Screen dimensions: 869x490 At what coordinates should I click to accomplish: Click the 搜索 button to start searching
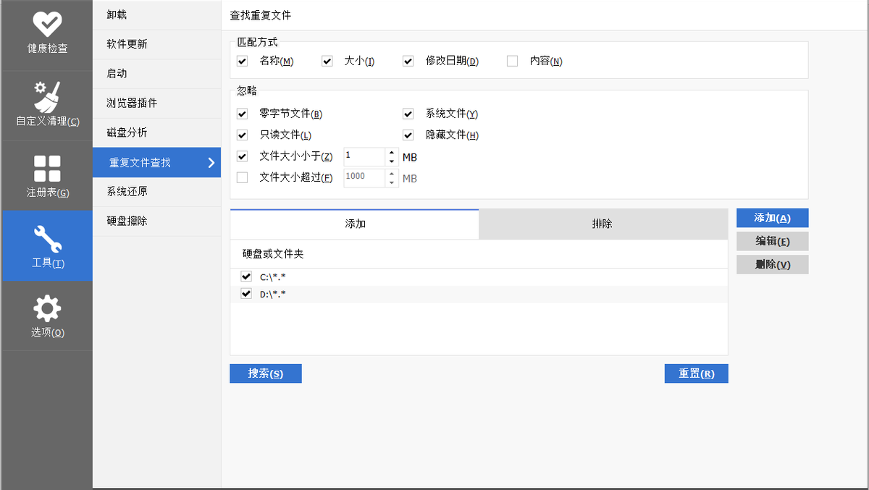click(265, 373)
